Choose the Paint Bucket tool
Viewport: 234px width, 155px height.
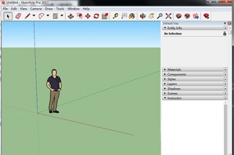[132, 16]
